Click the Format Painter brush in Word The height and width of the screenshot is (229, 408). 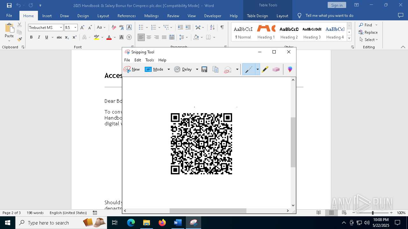[x=19, y=39]
